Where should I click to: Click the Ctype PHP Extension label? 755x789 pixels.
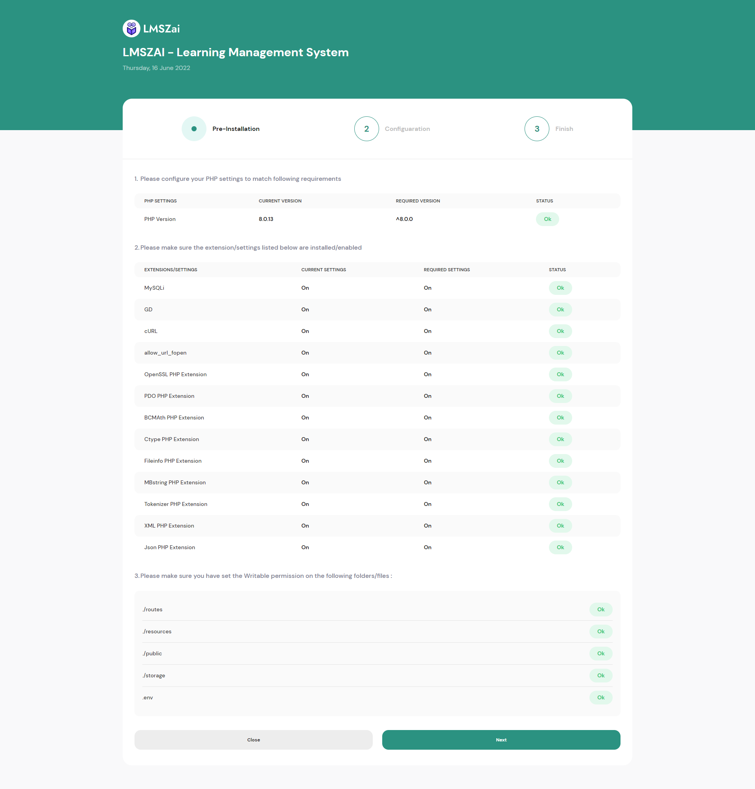click(172, 440)
